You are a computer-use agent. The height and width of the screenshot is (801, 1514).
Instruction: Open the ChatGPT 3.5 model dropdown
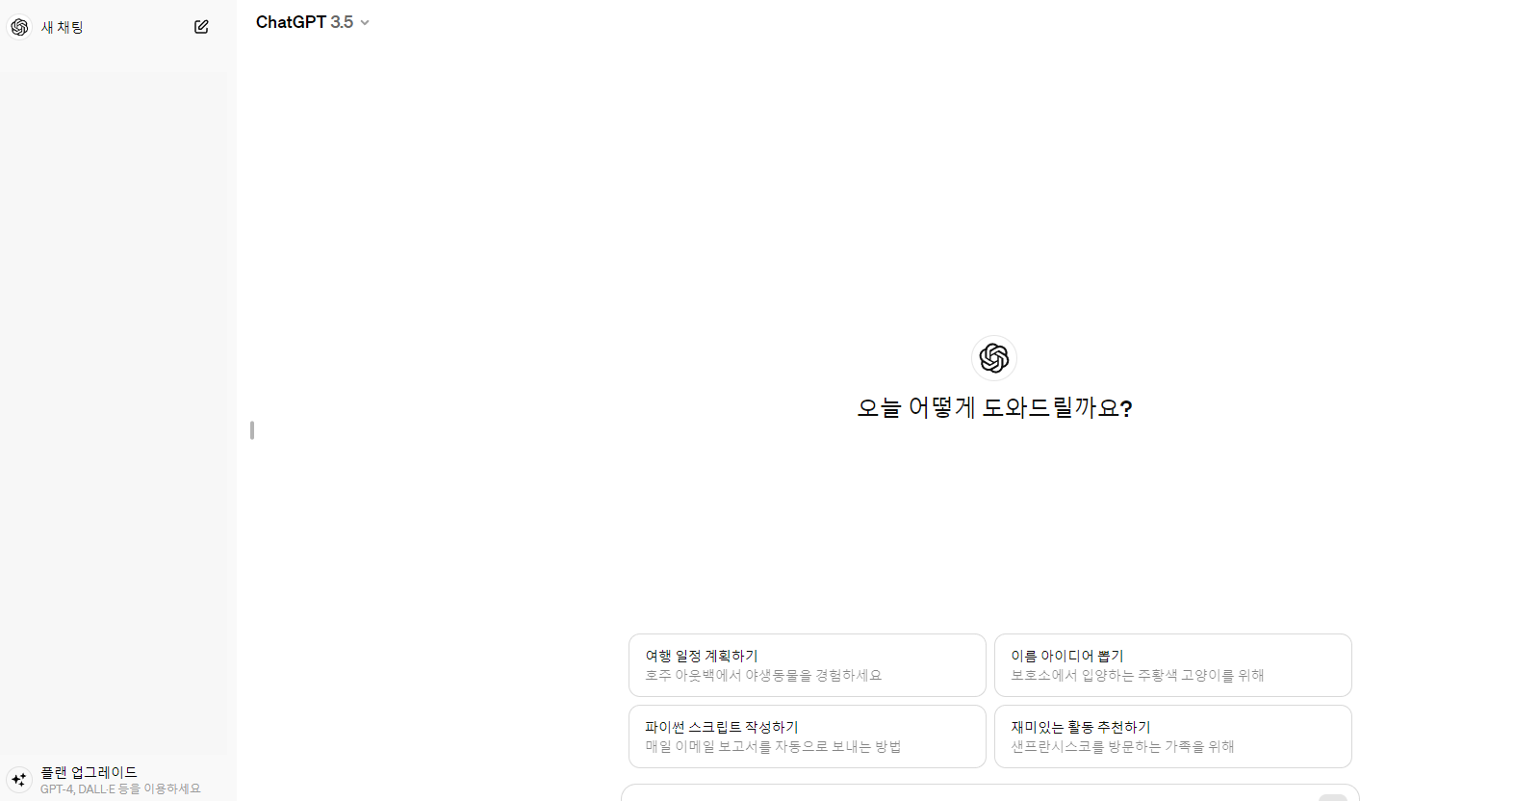pos(313,22)
